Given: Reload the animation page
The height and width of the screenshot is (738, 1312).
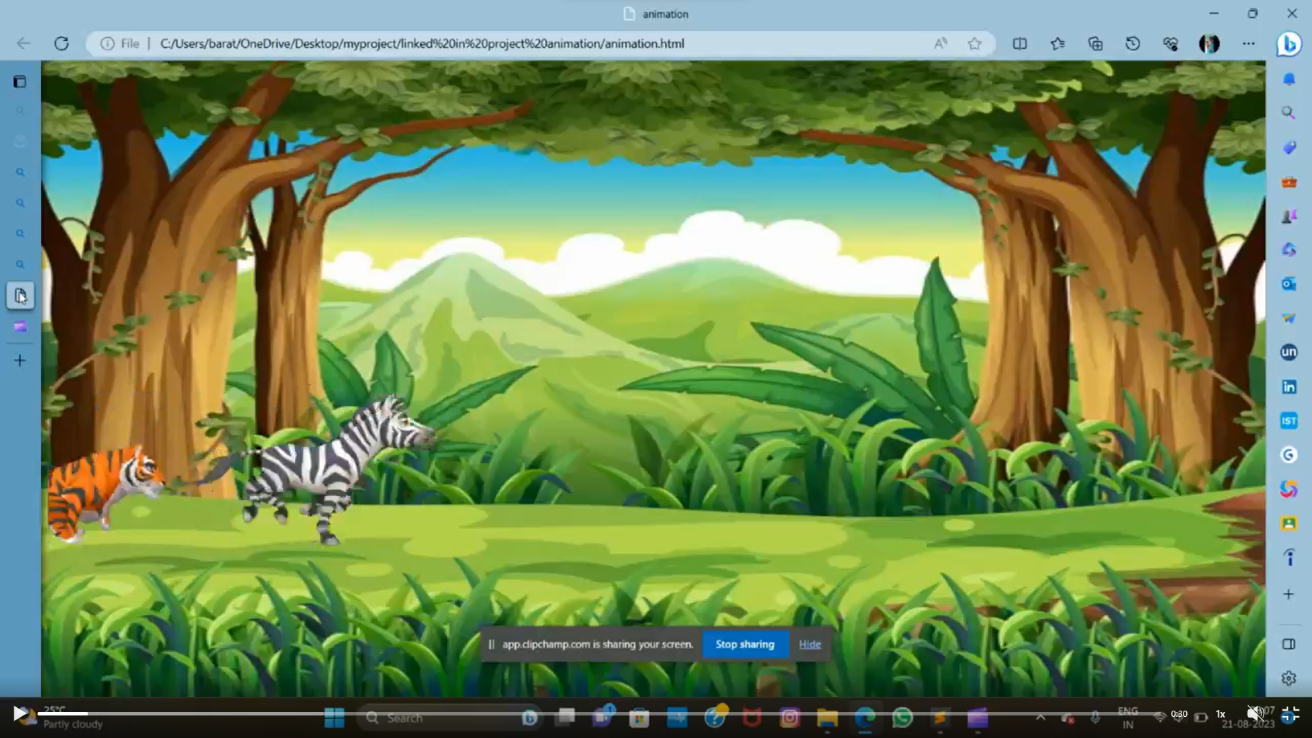Looking at the screenshot, I should tap(61, 44).
